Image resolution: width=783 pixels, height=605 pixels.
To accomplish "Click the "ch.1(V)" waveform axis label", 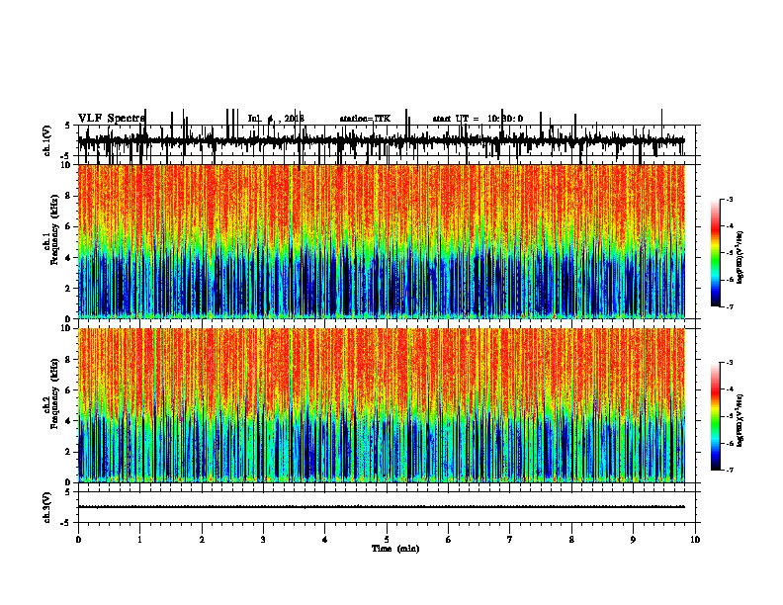I will pos(47,140).
